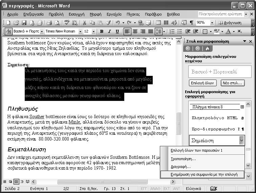The width and height of the screenshot is (256, 193).
Task: Click the Νέο στυλ button
Action: [x=233, y=83]
